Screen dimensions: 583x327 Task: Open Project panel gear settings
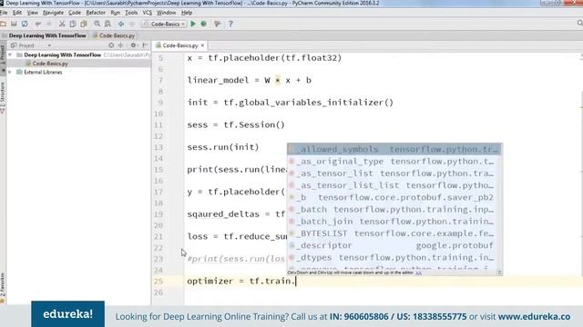(x=134, y=45)
